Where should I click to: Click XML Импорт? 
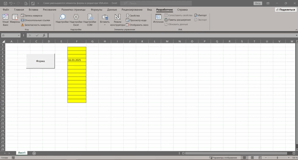tap(200, 15)
